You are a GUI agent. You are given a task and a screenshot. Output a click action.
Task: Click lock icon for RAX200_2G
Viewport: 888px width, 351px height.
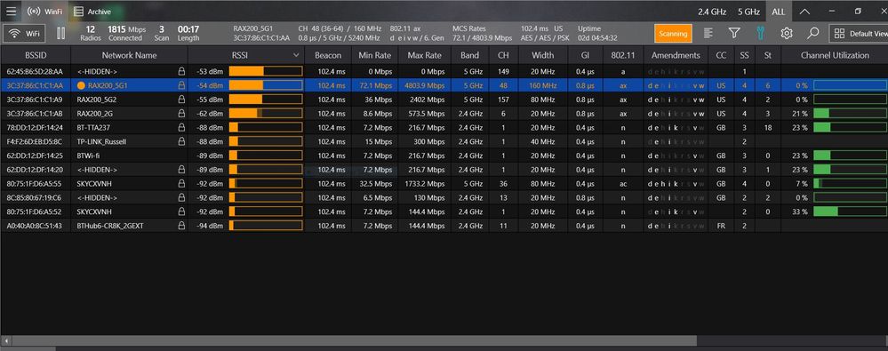(181, 113)
